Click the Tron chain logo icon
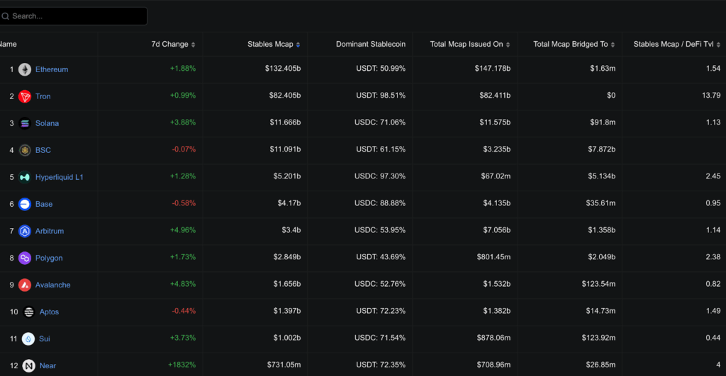The height and width of the screenshot is (376, 726). (25, 96)
